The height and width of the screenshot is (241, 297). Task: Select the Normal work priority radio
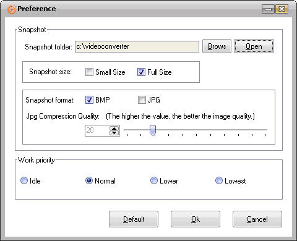[x=89, y=180]
